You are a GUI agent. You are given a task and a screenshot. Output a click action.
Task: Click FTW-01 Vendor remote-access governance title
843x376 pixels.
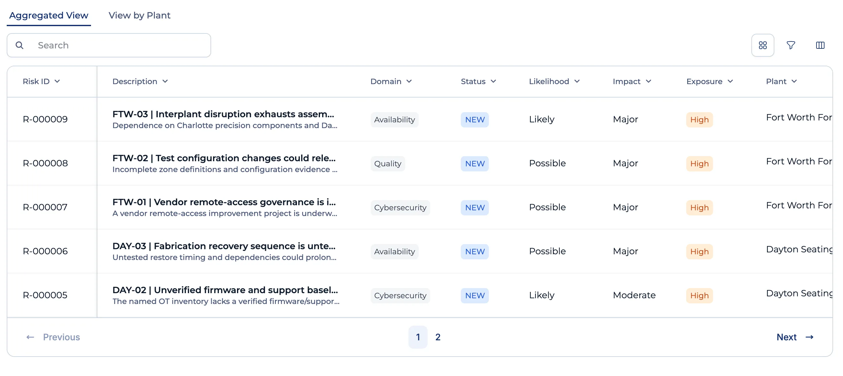tap(224, 202)
